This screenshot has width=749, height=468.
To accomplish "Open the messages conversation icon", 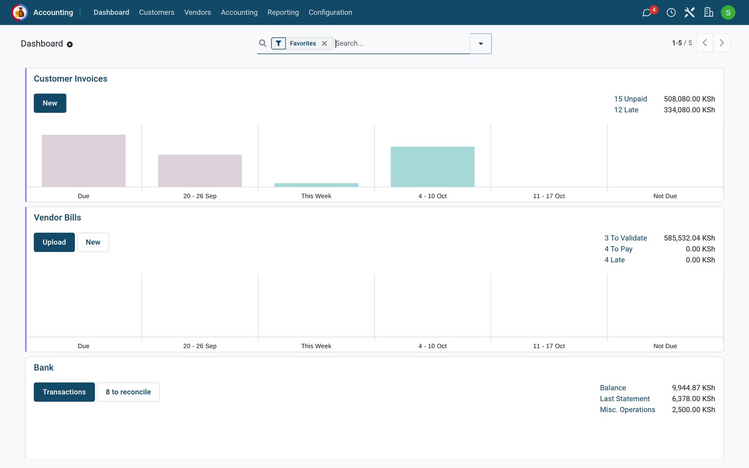I will click(x=647, y=13).
